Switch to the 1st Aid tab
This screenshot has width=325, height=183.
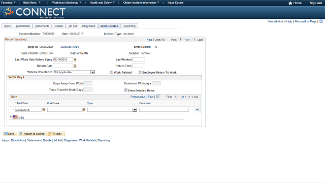pos(73,26)
